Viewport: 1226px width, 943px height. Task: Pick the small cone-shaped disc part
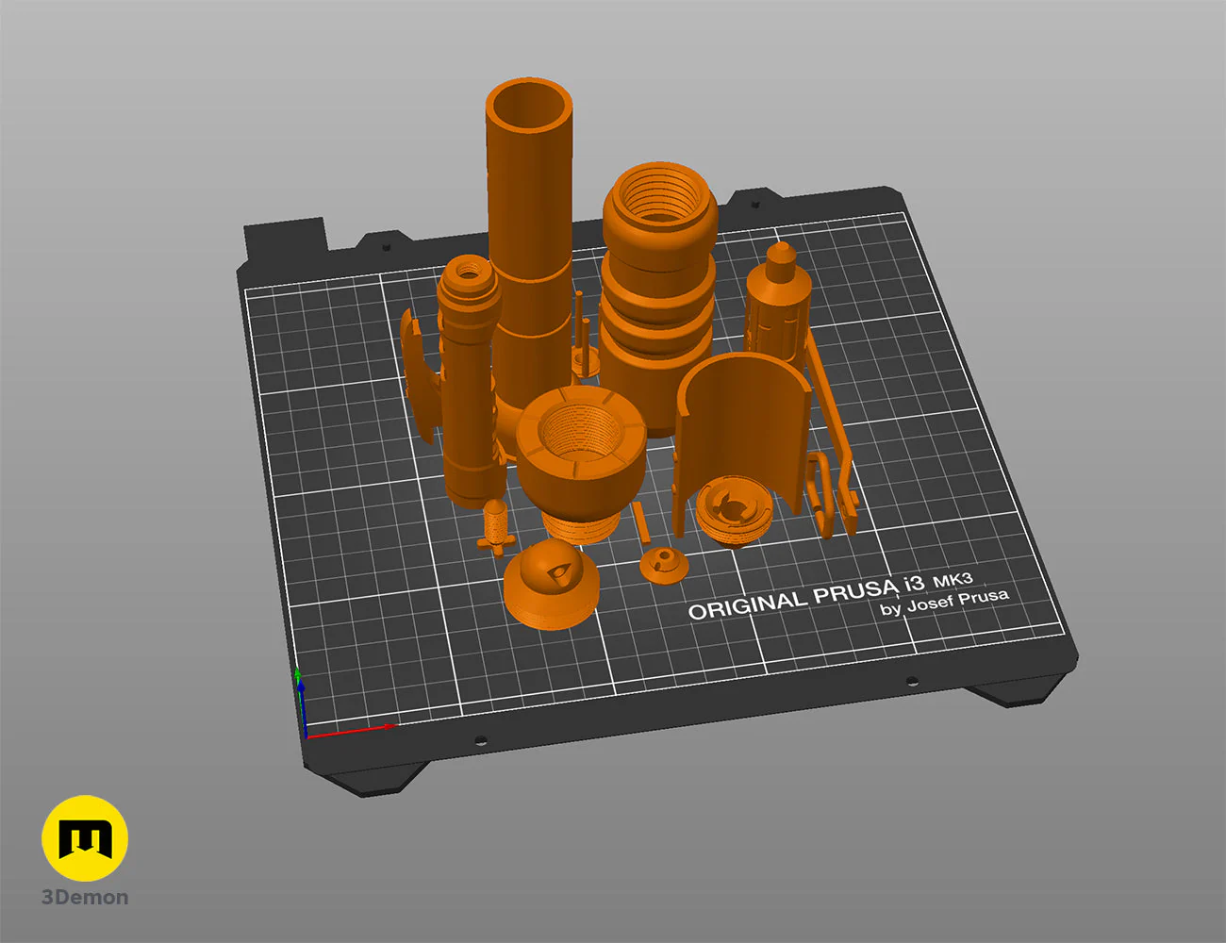(x=663, y=564)
